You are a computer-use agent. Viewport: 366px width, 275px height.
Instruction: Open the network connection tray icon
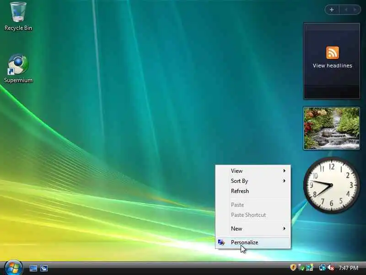pyautogui.click(x=323, y=267)
